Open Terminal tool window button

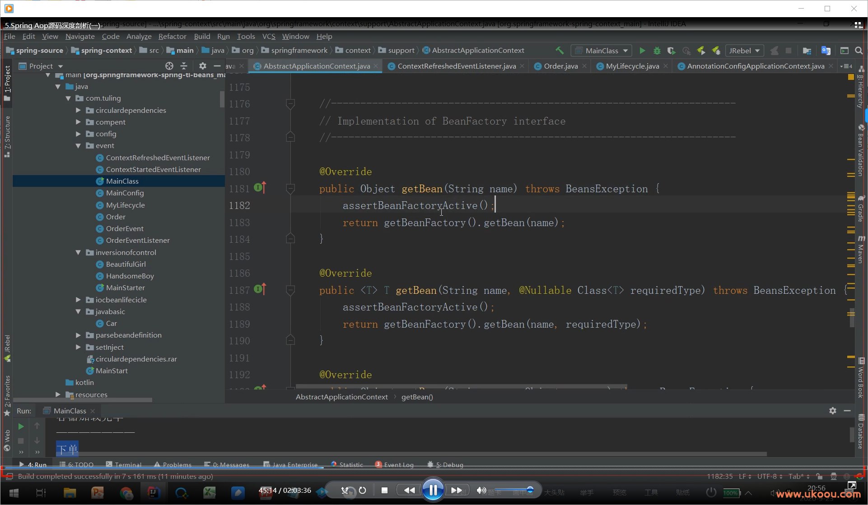click(124, 464)
